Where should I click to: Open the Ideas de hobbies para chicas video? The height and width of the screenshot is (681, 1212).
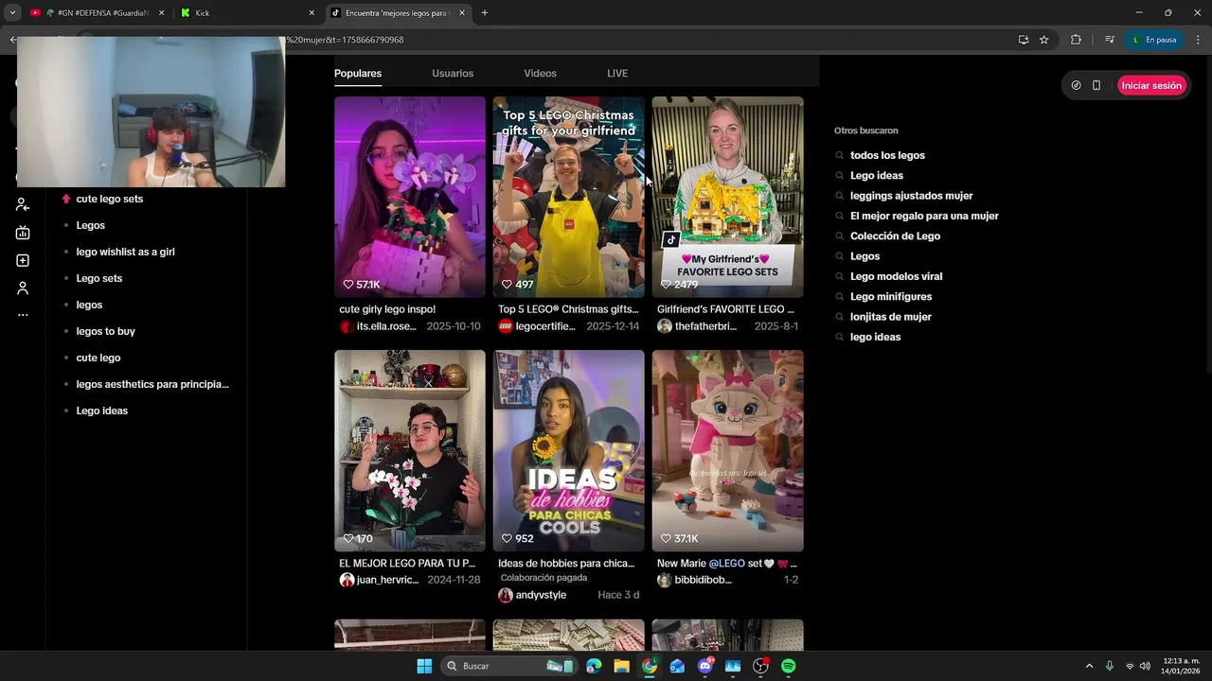coord(569,451)
